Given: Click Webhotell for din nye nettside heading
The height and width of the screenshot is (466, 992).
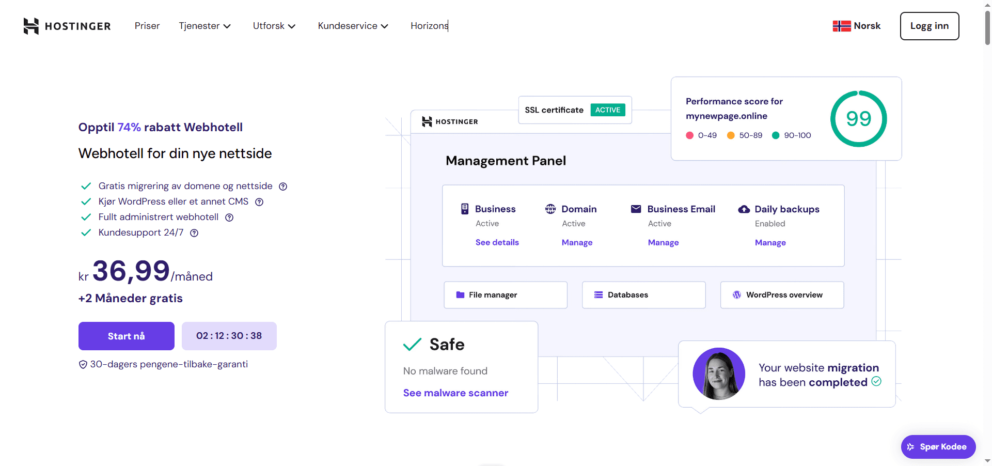Looking at the screenshot, I should (175, 153).
